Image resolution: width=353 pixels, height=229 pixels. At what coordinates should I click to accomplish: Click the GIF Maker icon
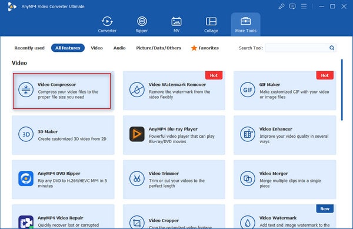point(248,89)
